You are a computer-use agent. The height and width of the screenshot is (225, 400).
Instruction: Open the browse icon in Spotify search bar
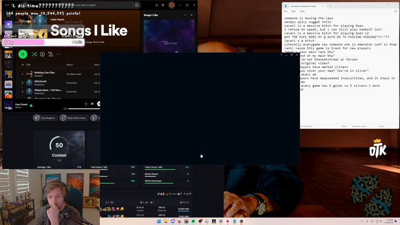[137, 5]
